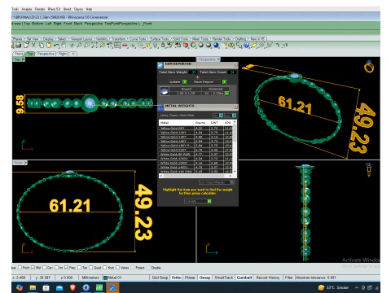
Task: Click the Print icon in the toolbar
Action: tap(19, 46)
